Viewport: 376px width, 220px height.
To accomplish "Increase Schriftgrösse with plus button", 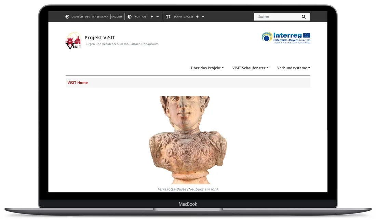I will coord(197,17).
